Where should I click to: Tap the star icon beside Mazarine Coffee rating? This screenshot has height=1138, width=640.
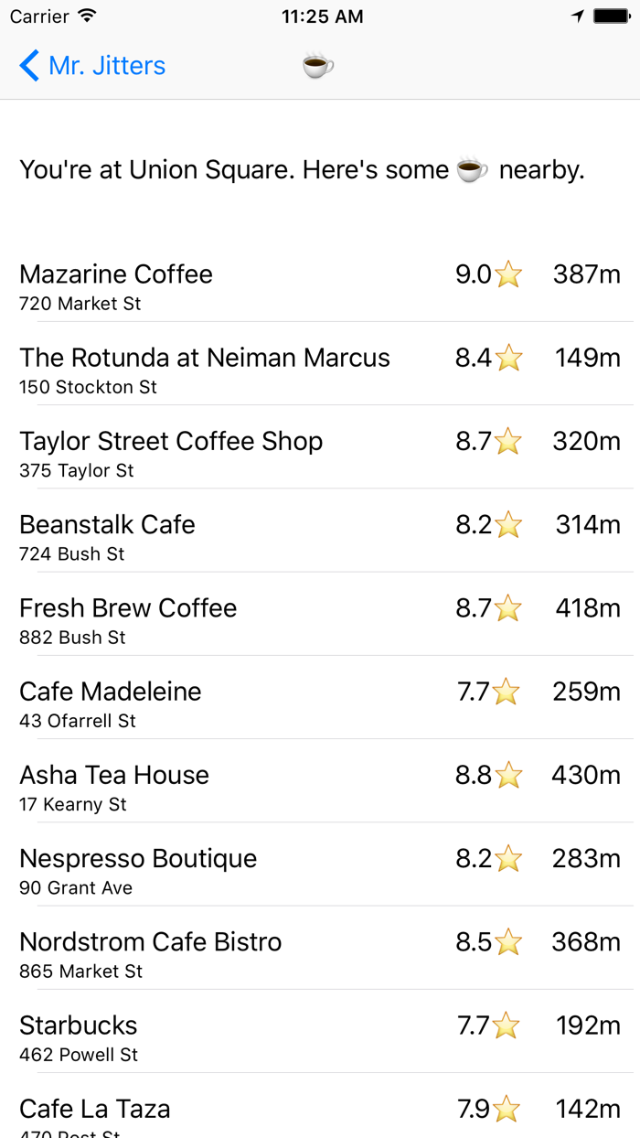pos(508,274)
